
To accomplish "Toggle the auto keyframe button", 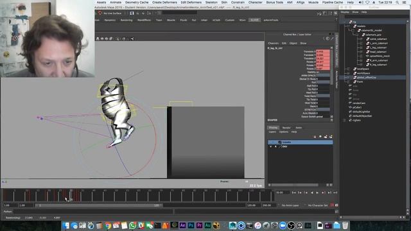I will pyautogui.click(x=332, y=205).
